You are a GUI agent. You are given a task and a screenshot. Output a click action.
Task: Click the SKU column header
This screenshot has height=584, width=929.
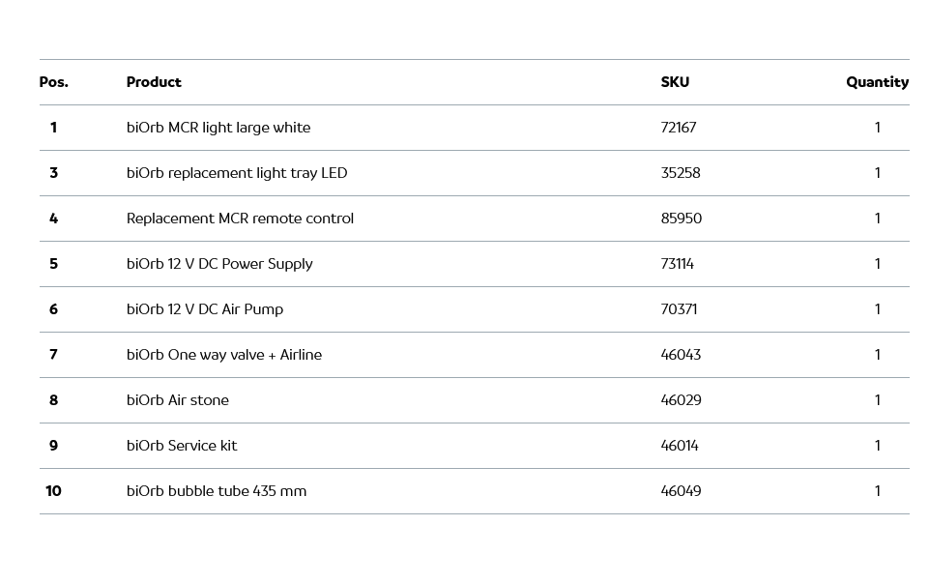tap(675, 82)
